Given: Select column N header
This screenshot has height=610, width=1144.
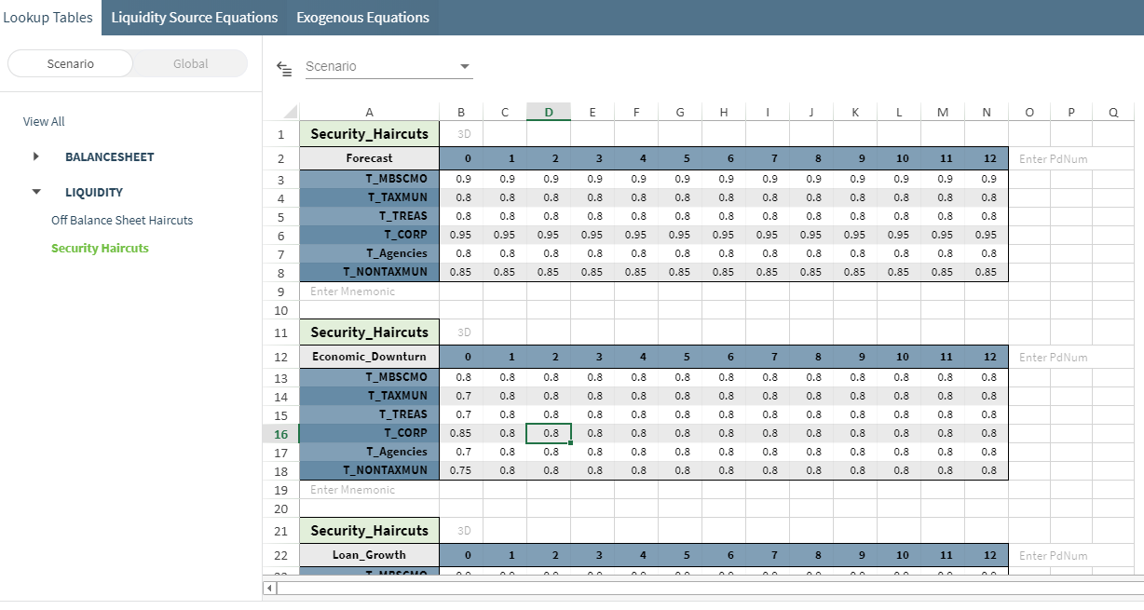Looking at the screenshot, I should tap(987, 112).
